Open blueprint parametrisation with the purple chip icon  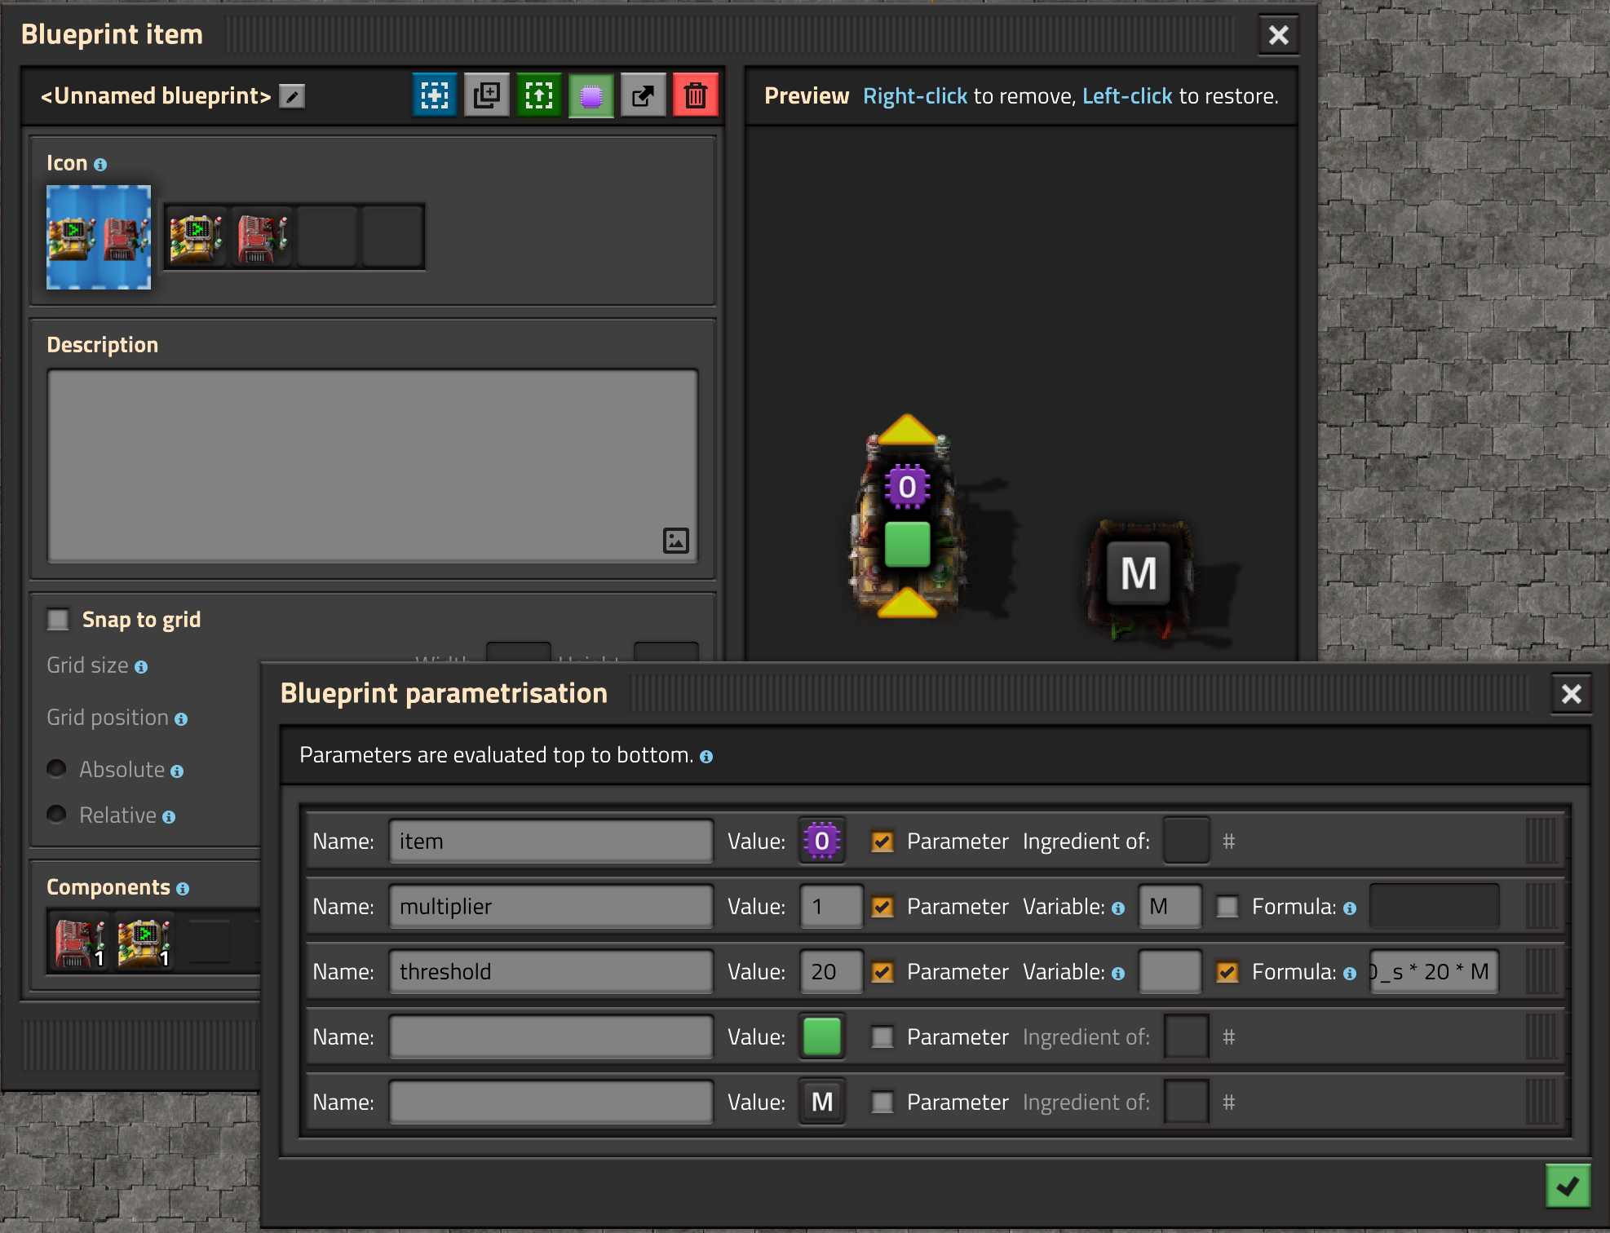pos(590,95)
